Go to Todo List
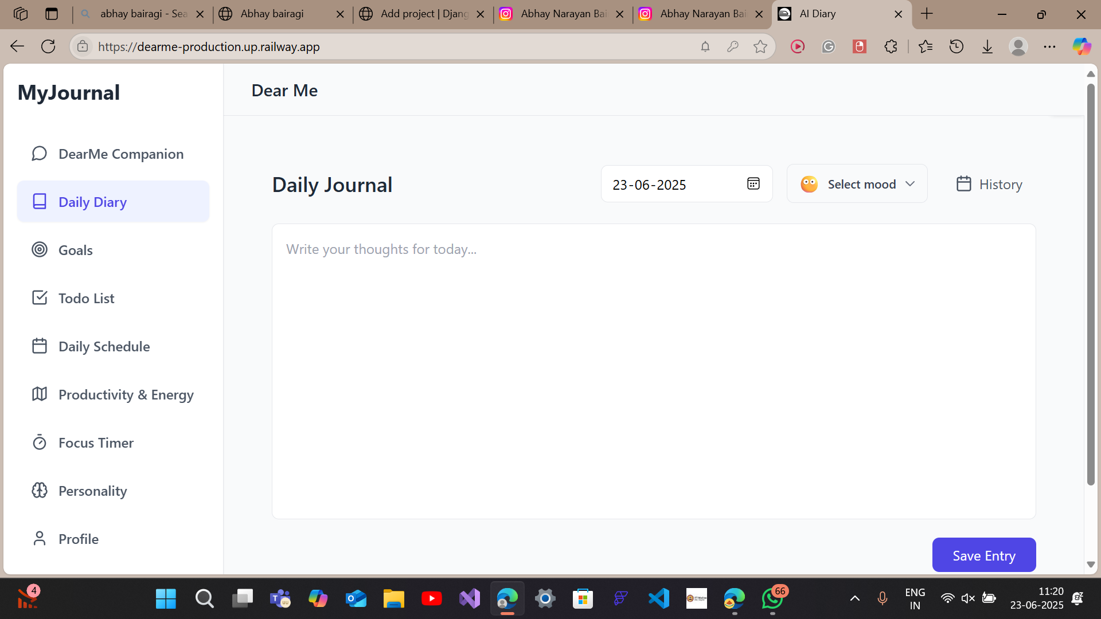The height and width of the screenshot is (619, 1101). click(x=113, y=298)
